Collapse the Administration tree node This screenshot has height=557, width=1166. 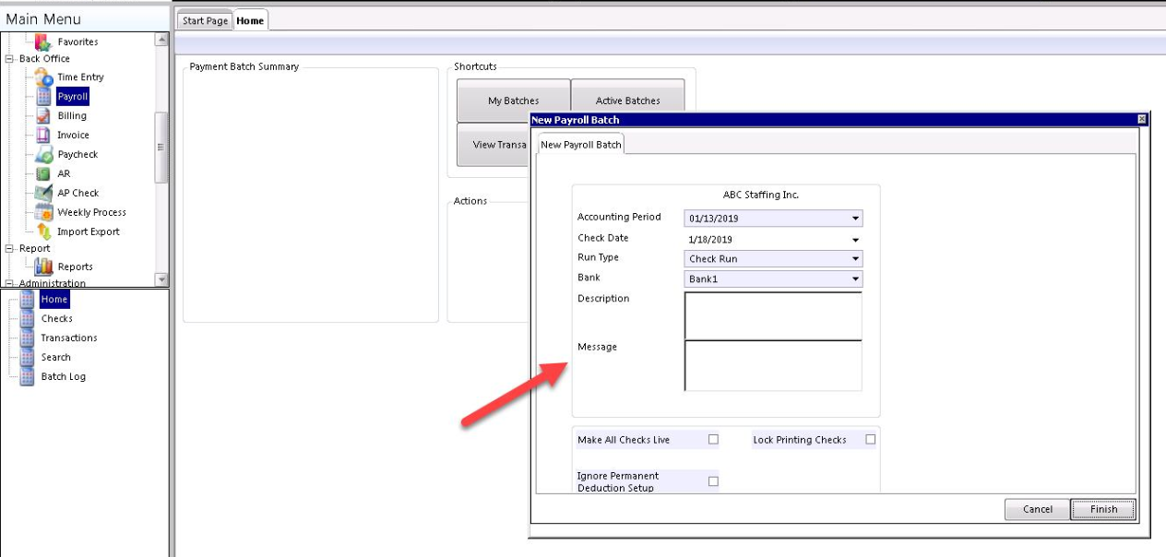tap(9, 283)
